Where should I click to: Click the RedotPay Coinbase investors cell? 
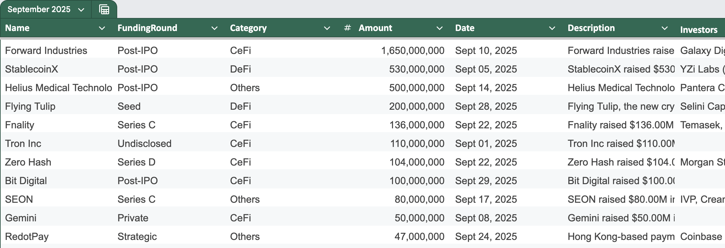click(701, 237)
